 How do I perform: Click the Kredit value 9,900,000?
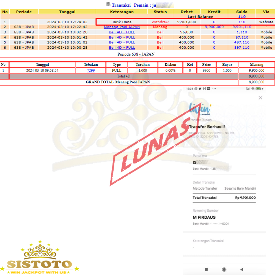pyautogui.click(x=214, y=27)
